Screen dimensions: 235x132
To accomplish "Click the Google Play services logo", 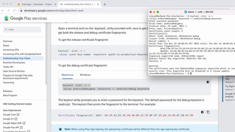I will (x=25, y=18).
